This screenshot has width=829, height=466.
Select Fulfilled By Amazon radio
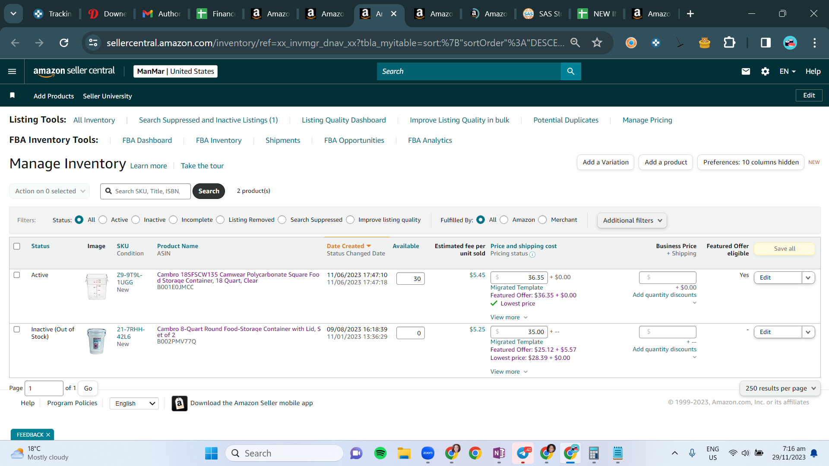(x=504, y=220)
